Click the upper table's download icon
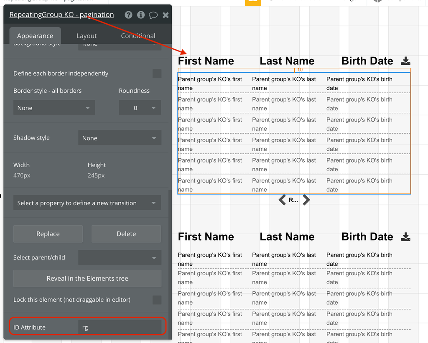 pyautogui.click(x=405, y=61)
